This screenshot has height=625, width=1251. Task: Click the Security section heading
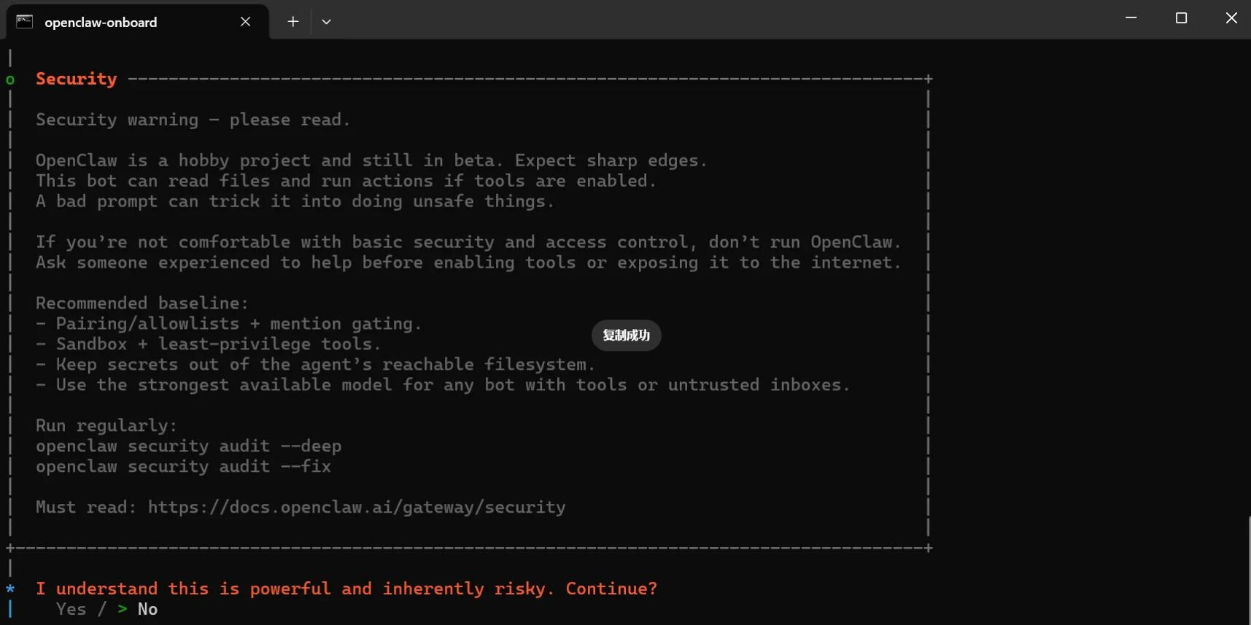click(76, 79)
